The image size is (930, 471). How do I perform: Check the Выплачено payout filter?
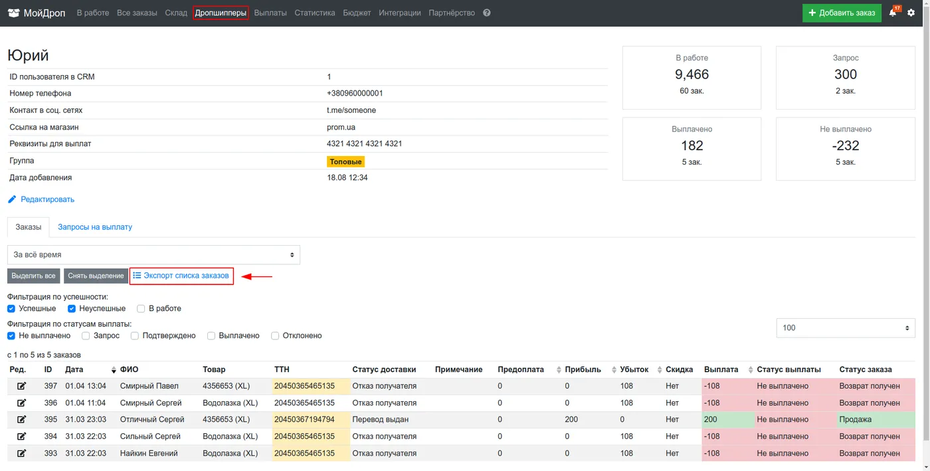(x=211, y=335)
